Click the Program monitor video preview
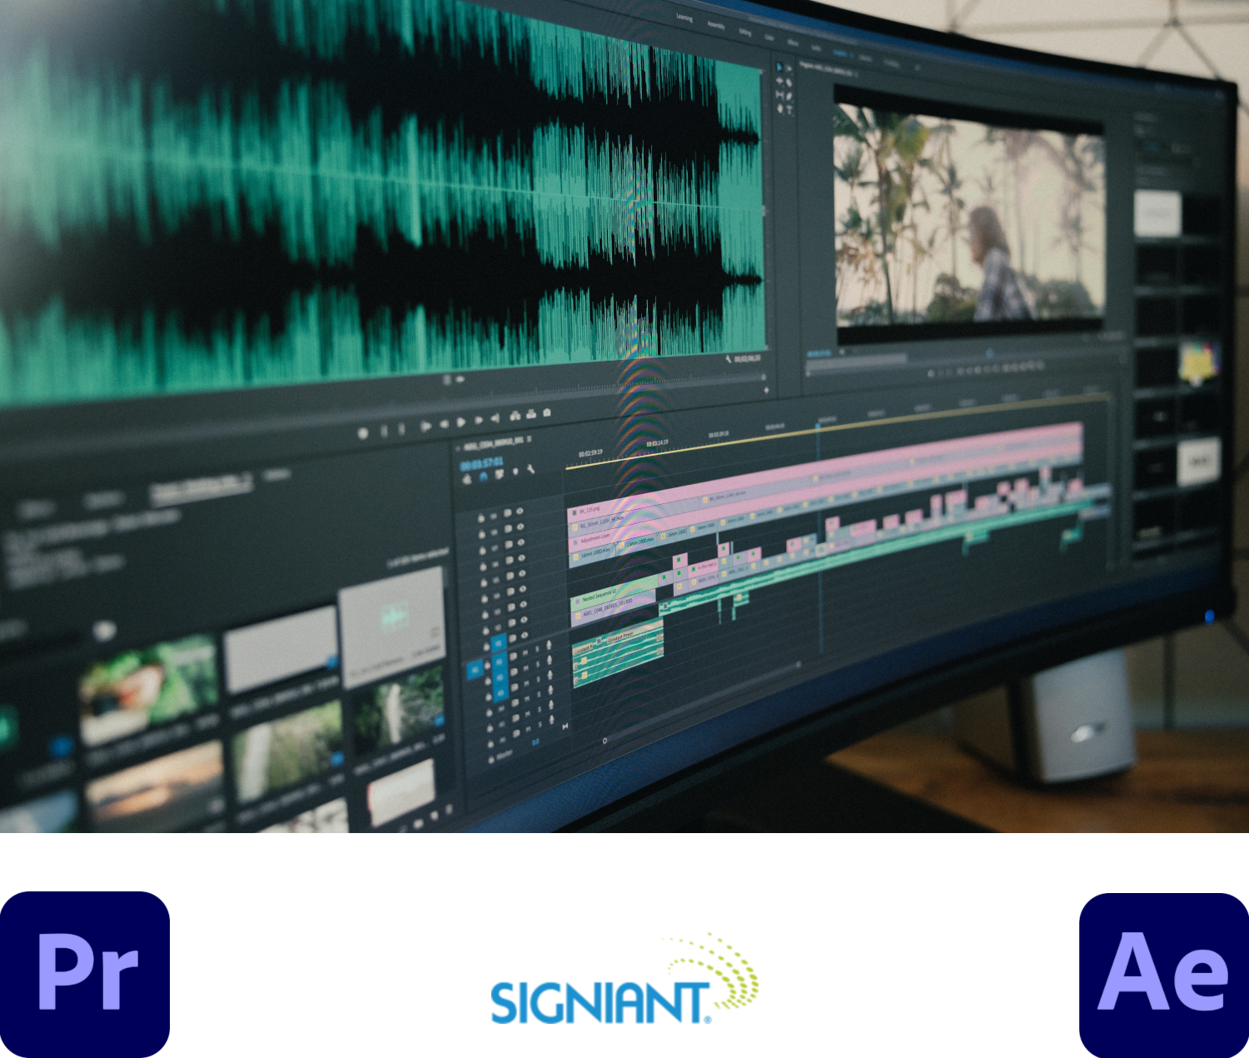Viewport: 1249px width, 1058px height. pyautogui.click(x=970, y=215)
